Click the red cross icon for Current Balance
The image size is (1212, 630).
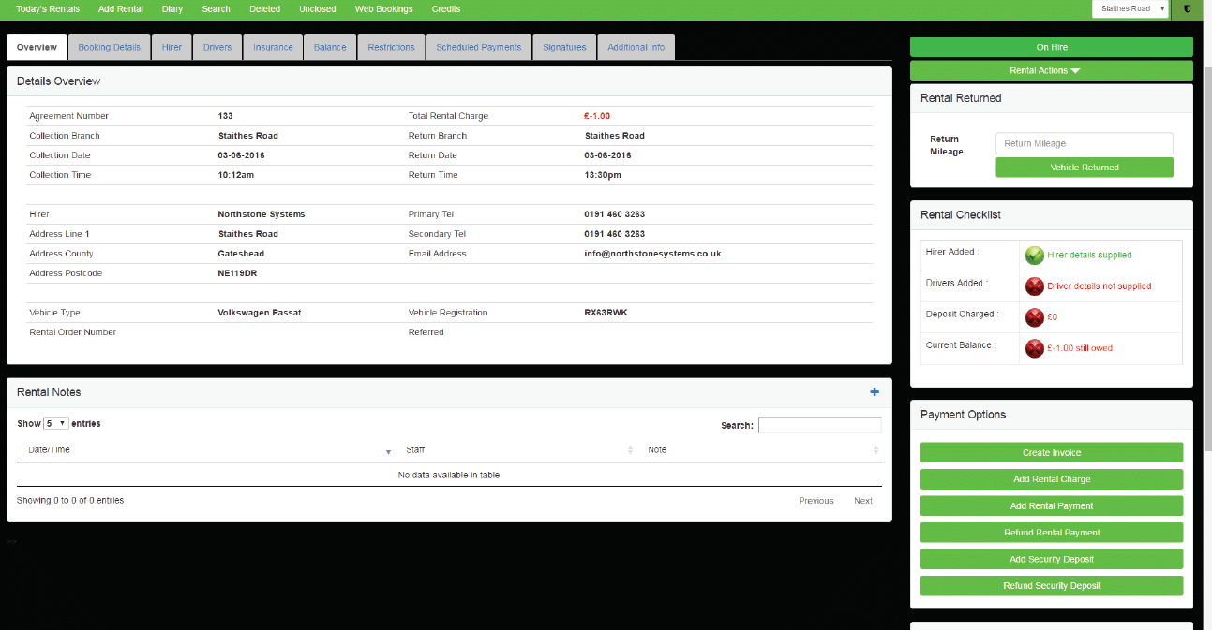(x=1034, y=348)
